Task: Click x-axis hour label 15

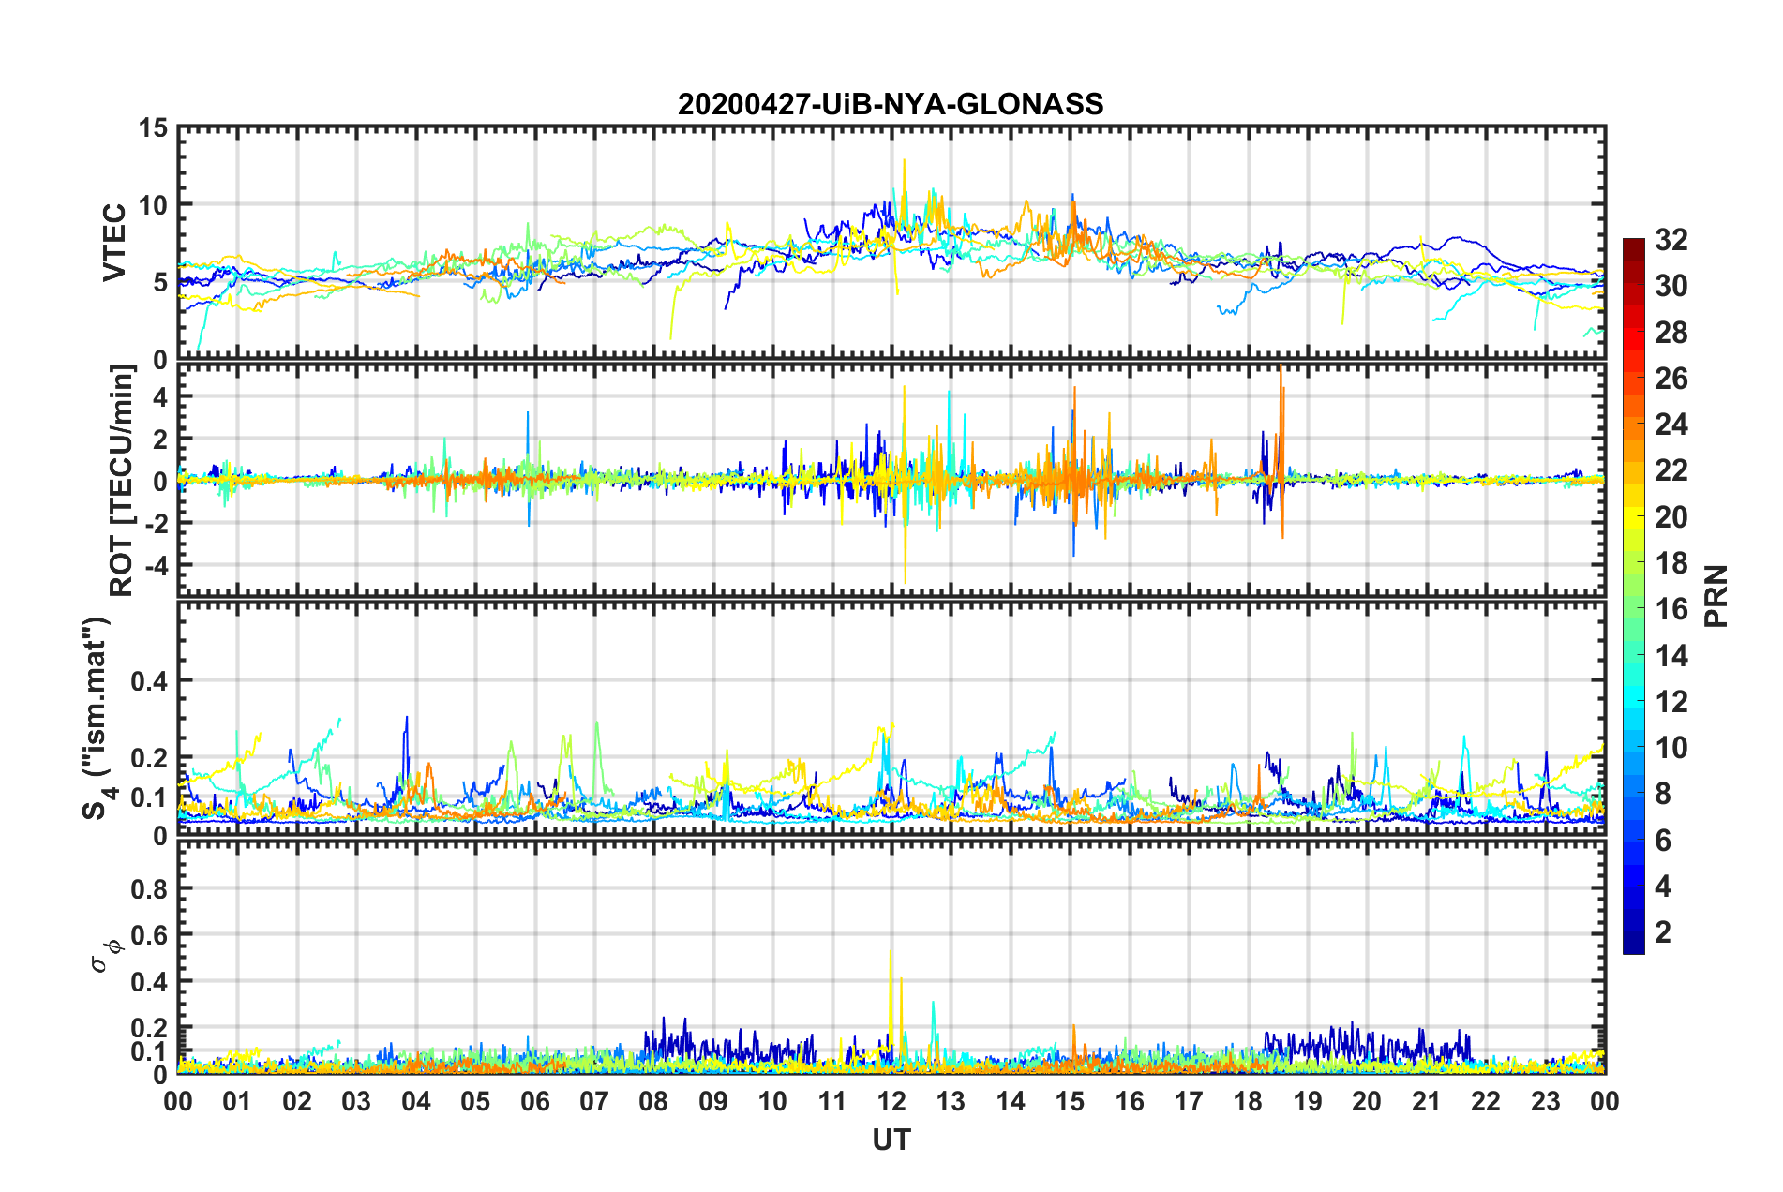Action: pos(1070,1102)
